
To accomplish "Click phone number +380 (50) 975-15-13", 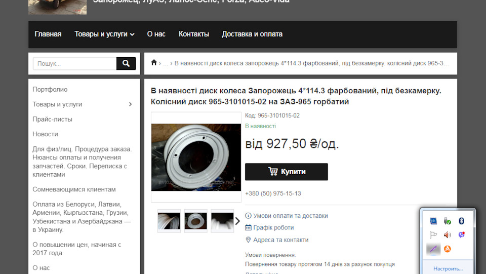I will (x=273, y=193).
